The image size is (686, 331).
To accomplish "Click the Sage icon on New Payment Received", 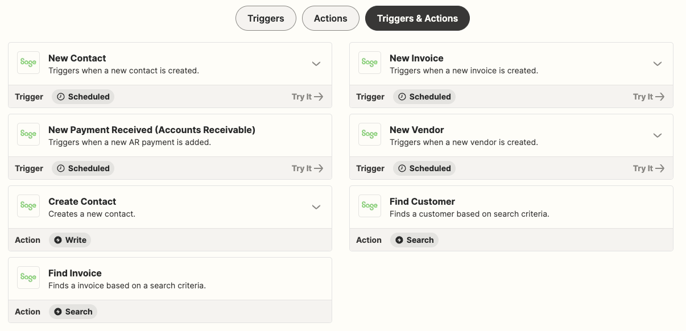I will click(28, 134).
